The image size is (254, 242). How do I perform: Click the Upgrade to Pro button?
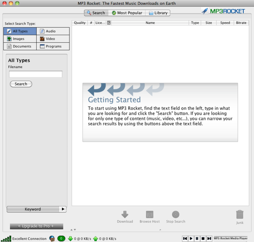[x=37, y=226]
